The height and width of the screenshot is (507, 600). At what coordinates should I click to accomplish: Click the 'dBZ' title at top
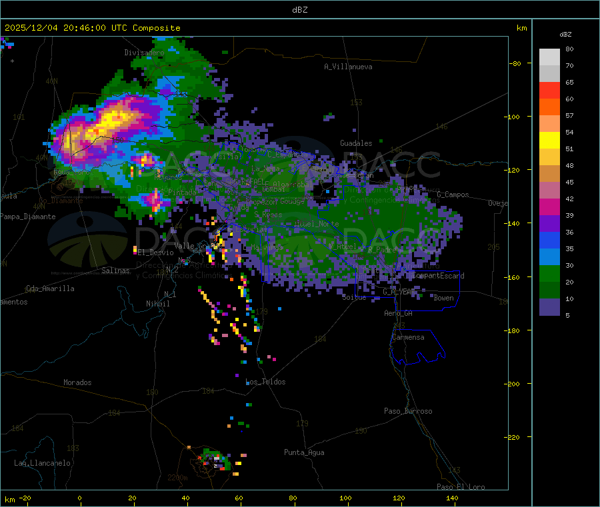point(299,10)
